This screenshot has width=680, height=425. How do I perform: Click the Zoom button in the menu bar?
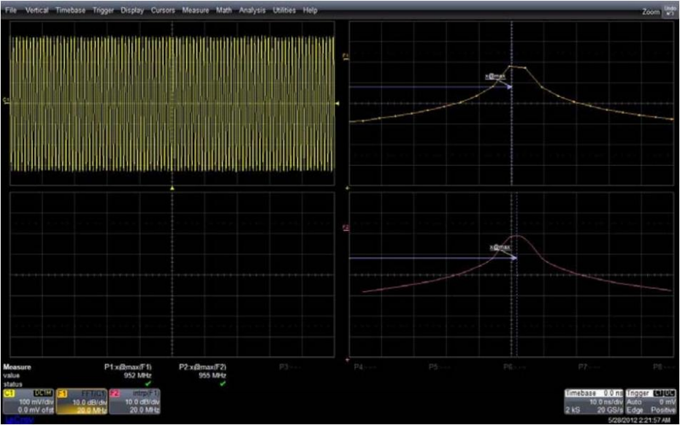pos(650,12)
